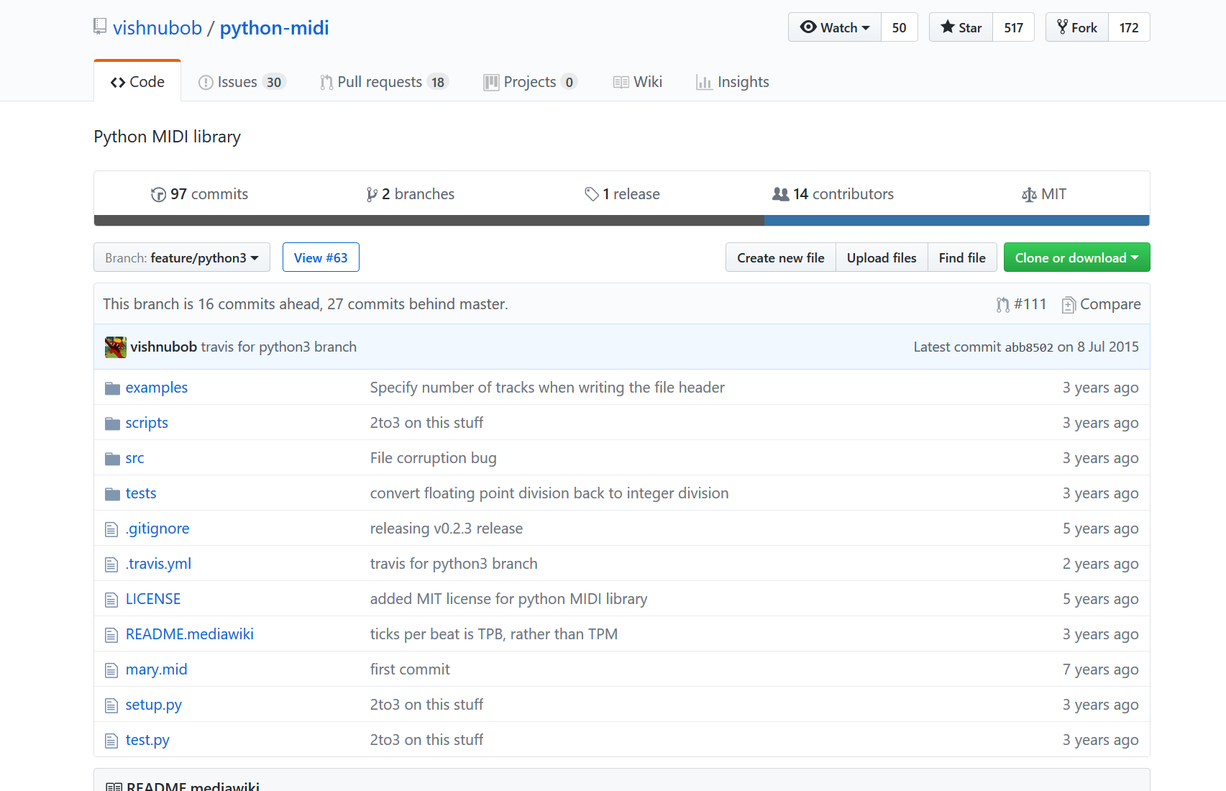The height and width of the screenshot is (791, 1226).
Task: Click the folder icon for tests
Action: point(112,494)
